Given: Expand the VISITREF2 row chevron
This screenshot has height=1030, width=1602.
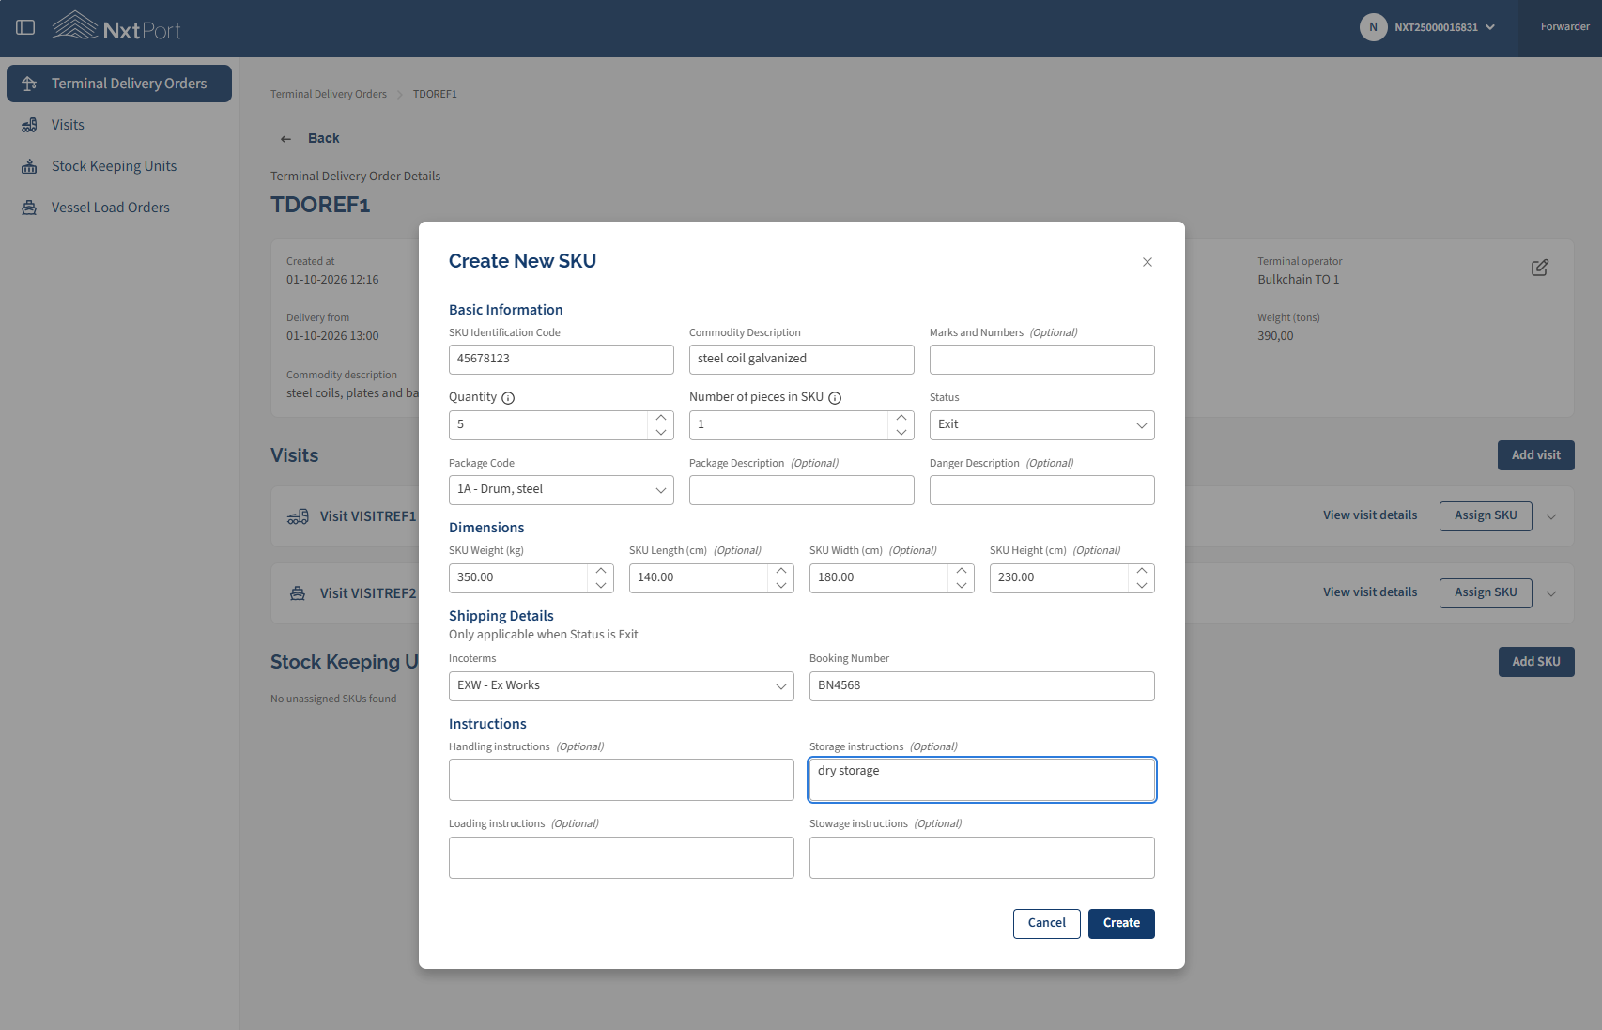Looking at the screenshot, I should 1551,593.
